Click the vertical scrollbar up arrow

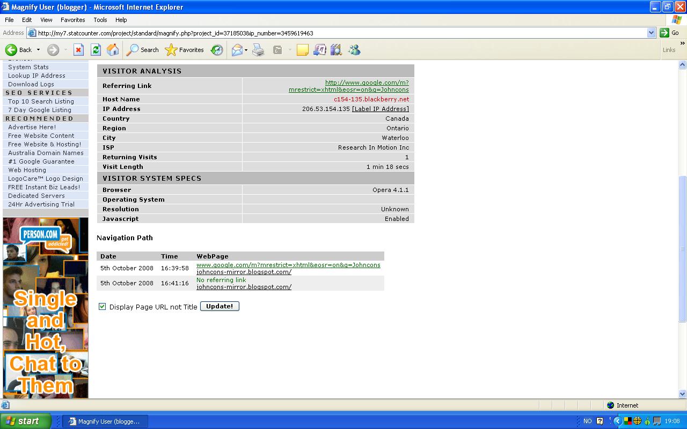(683, 65)
